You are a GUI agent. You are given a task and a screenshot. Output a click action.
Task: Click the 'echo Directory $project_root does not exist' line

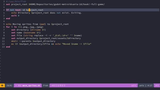pyautogui.click(x=46, y=13)
